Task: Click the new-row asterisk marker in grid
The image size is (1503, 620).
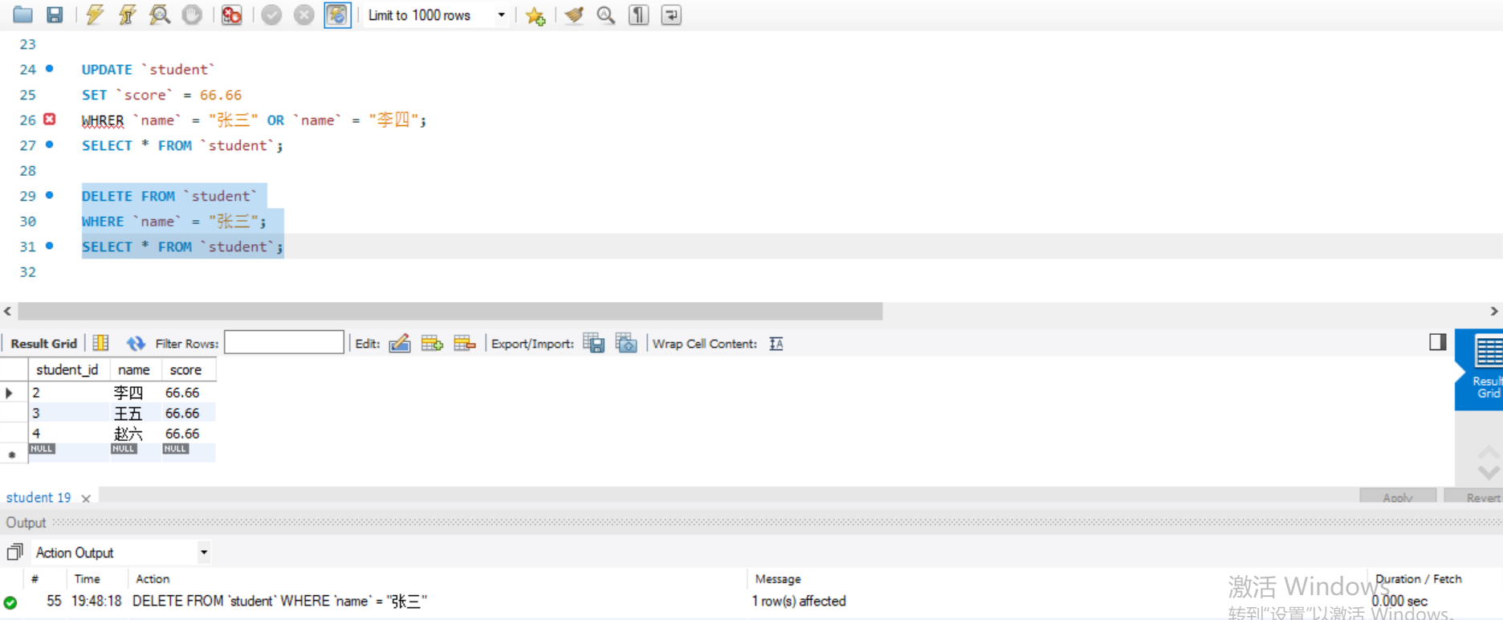Action: point(12,455)
